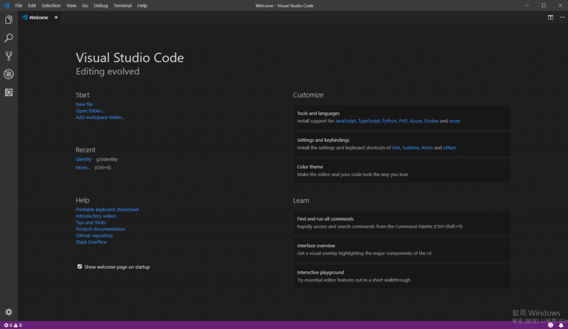
Task: Uncheck Show welcome page on startup
Action: 80,267
